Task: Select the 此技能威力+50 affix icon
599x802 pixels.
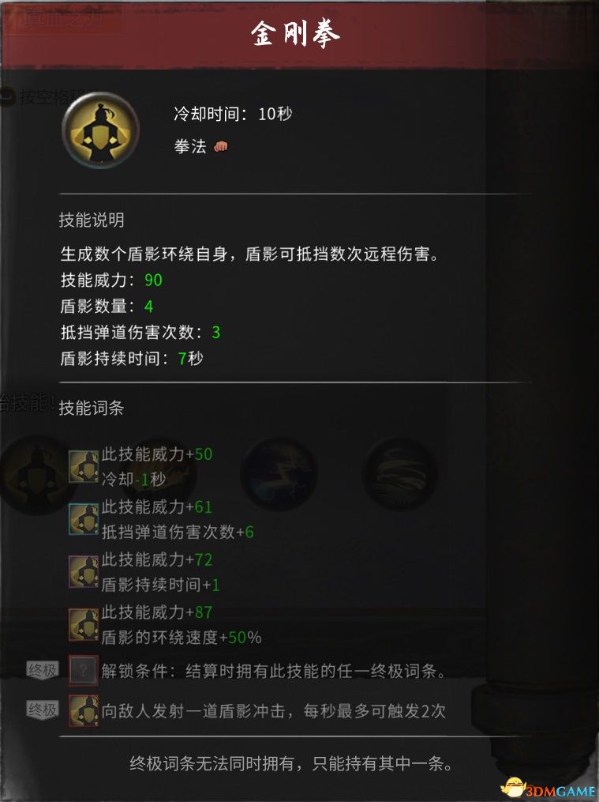Action: [84, 466]
